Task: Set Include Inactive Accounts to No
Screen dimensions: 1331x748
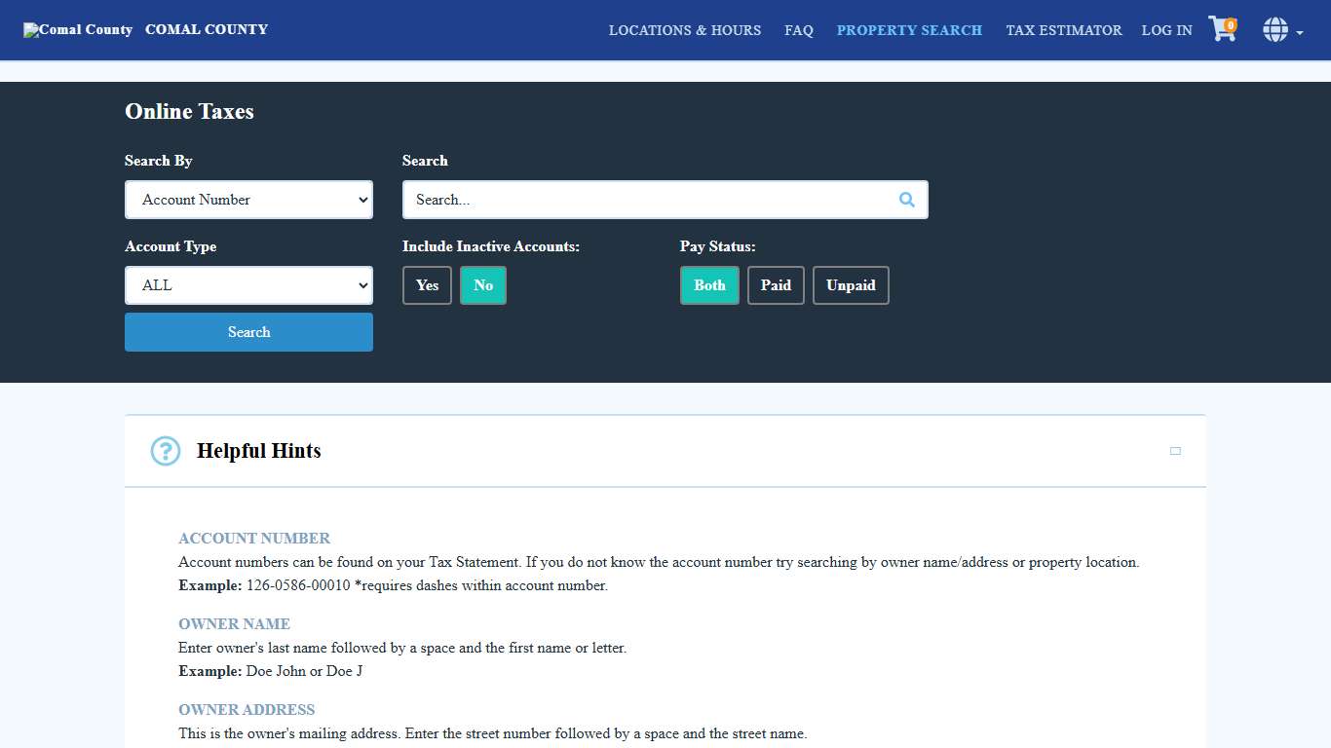Action: 483,285
